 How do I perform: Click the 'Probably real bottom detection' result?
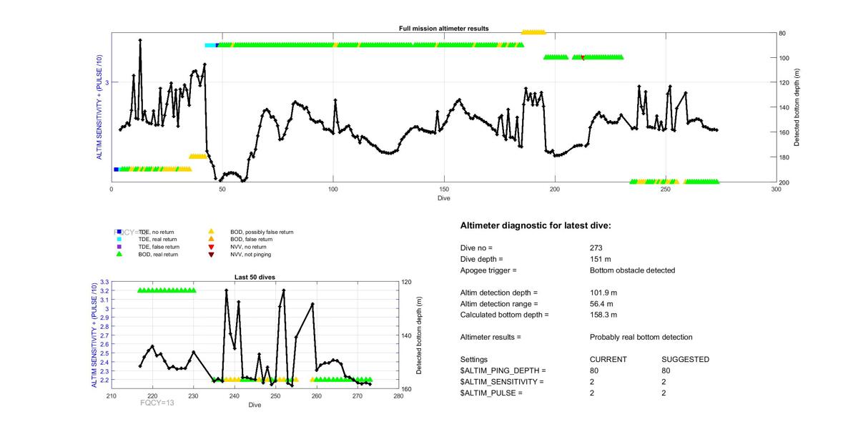coord(641,337)
